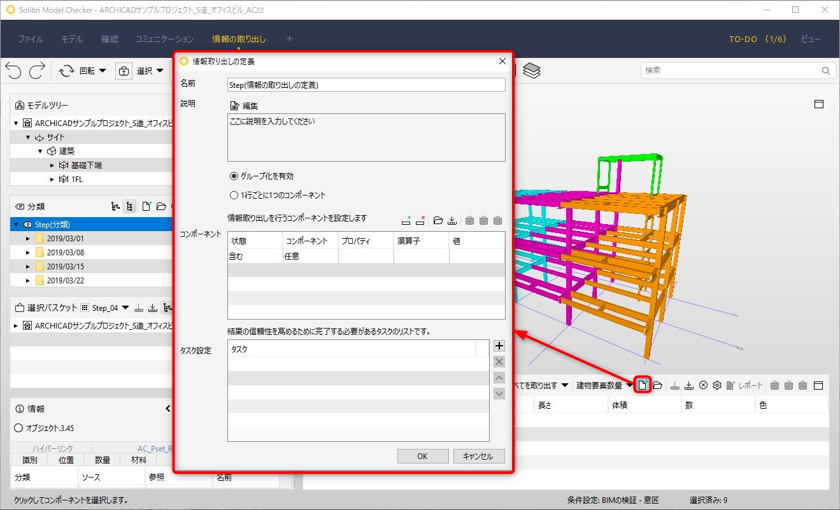Click the settings gear icon in takeoff panel

point(716,385)
